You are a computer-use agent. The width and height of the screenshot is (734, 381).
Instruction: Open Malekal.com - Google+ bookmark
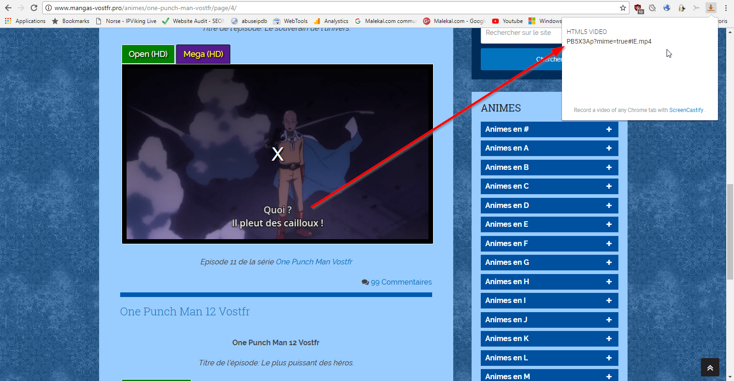(x=454, y=21)
